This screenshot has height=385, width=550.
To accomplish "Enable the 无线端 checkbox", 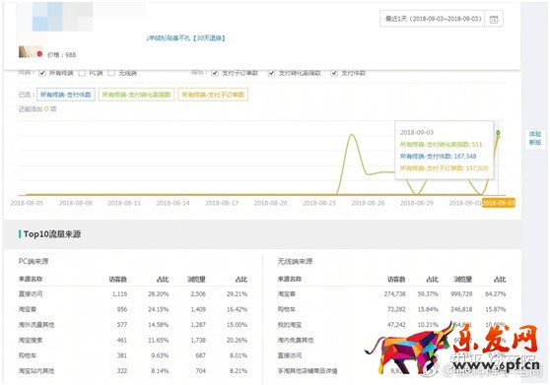I will pos(111,73).
